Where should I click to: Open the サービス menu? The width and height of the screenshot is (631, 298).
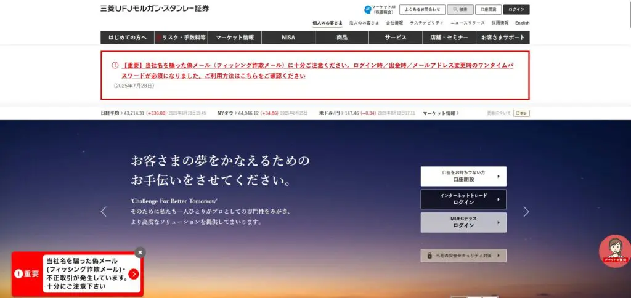396,38
